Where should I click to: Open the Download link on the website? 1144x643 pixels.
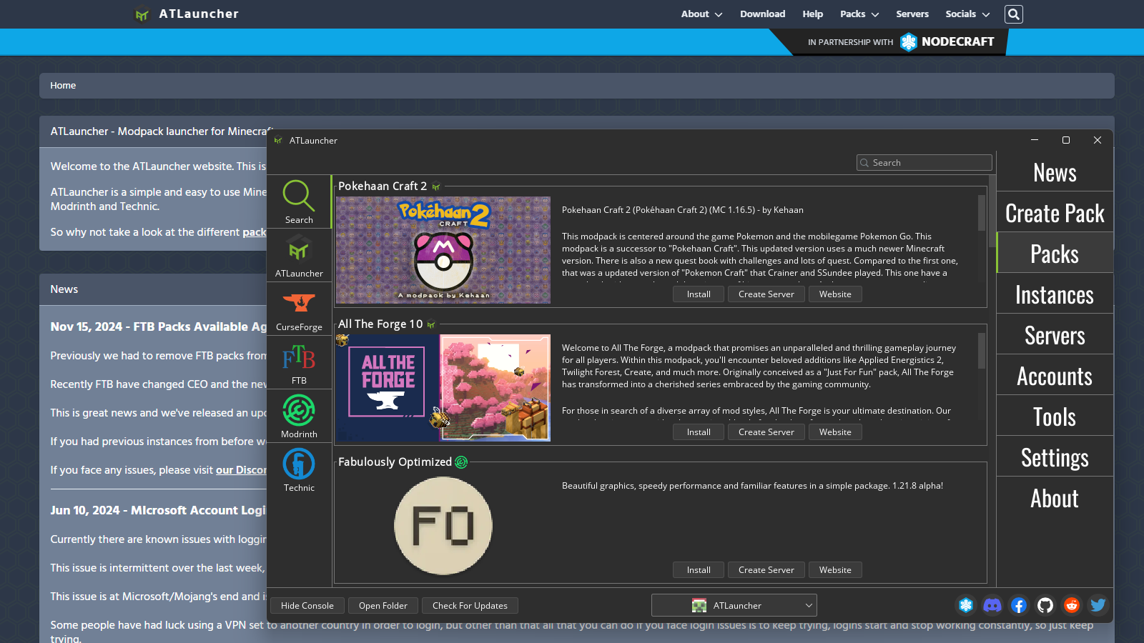[x=762, y=14]
